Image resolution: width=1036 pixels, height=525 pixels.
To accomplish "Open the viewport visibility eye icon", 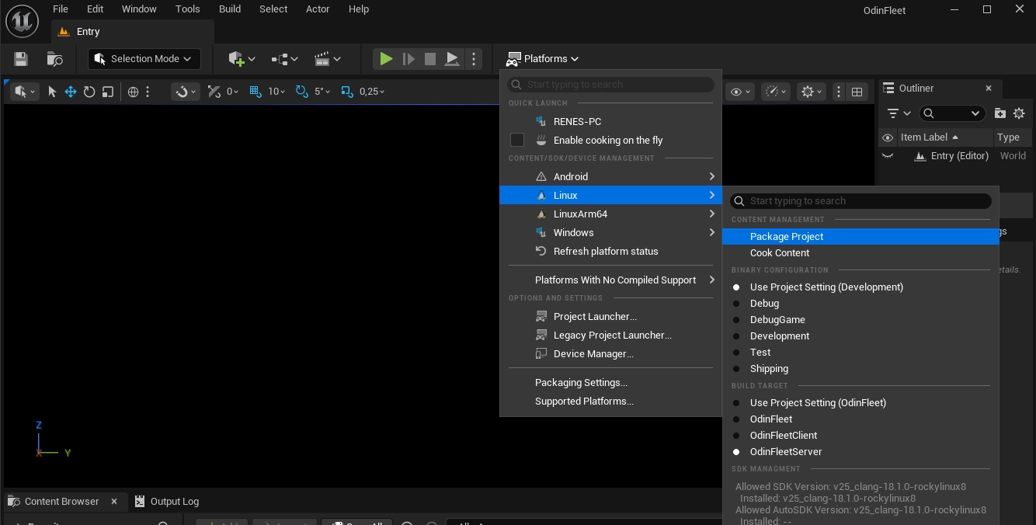I will point(736,91).
